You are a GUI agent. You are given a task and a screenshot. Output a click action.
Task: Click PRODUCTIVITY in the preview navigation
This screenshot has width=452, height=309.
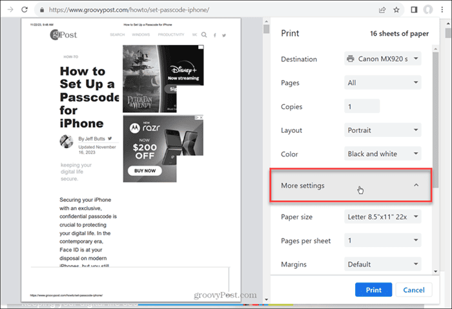pos(171,35)
